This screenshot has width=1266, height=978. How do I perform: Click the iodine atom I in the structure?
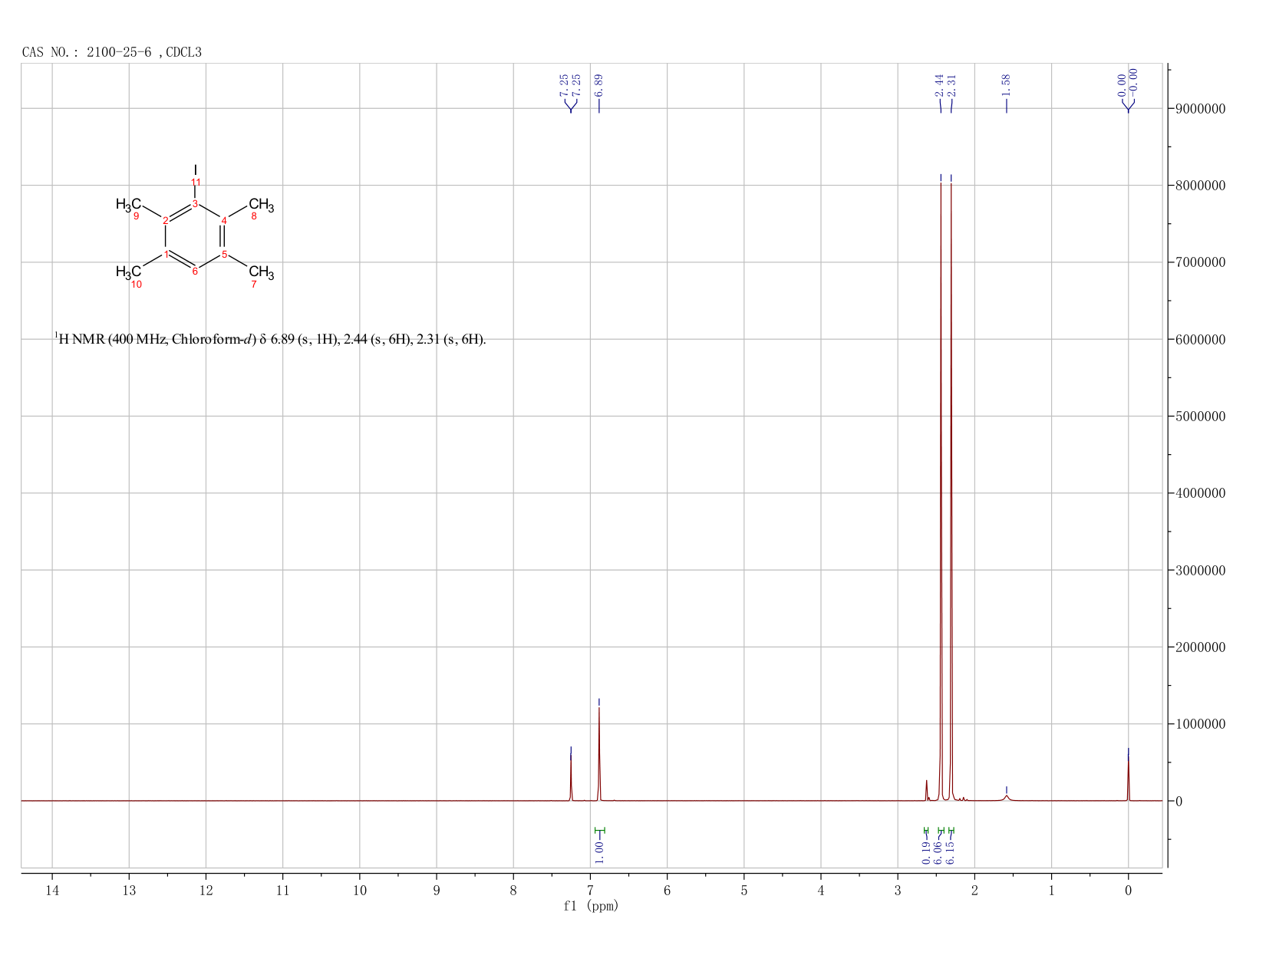pos(195,170)
